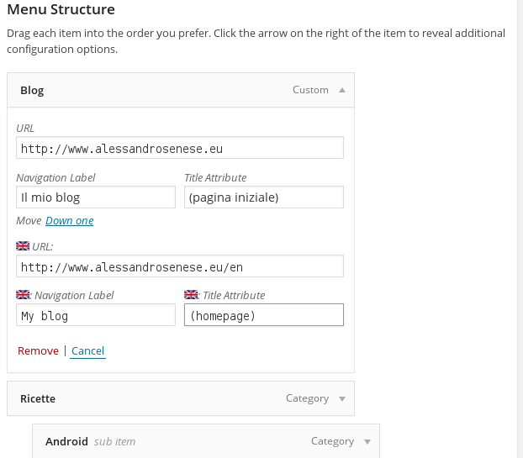This screenshot has height=458, width=523.
Task: Select the Ricette menu item bar
Action: point(181,398)
